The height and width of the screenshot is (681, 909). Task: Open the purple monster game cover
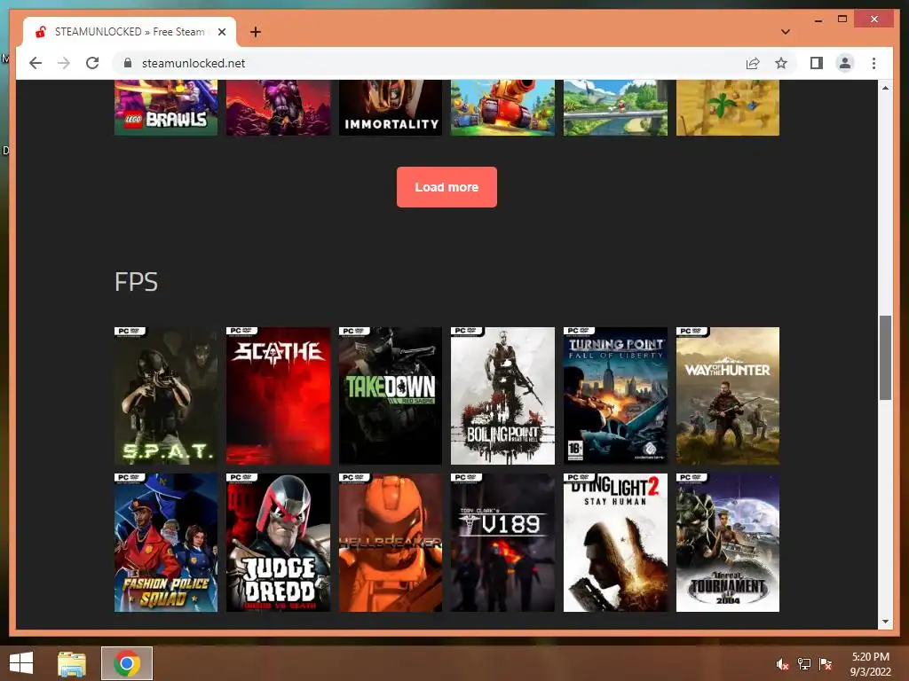278,107
